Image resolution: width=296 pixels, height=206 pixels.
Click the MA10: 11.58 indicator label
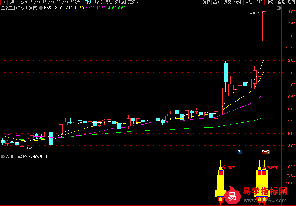tap(74, 8)
